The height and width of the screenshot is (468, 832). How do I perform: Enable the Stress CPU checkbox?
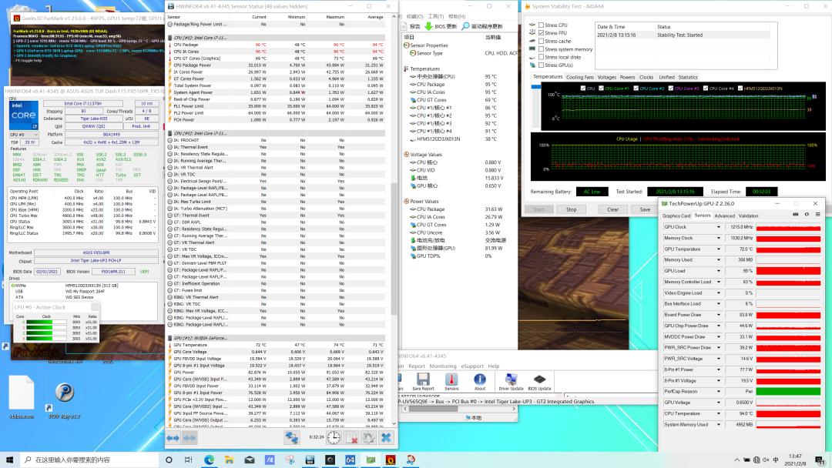(x=542, y=25)
